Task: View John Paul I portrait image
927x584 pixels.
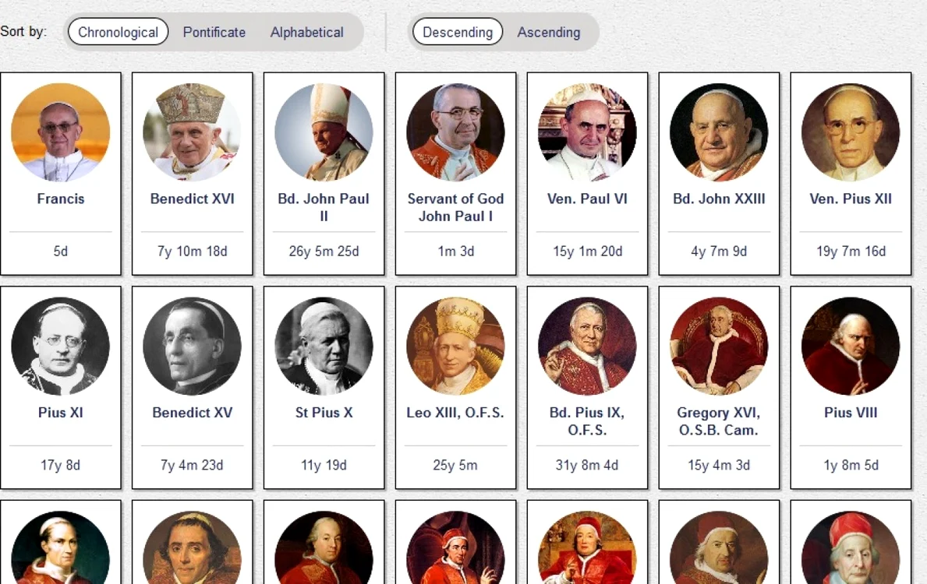Action: click(x=456, y=132)
